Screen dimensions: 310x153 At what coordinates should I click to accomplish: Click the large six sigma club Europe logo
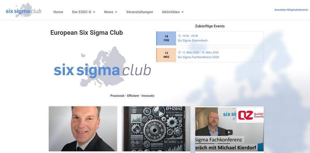click(102, 67)
